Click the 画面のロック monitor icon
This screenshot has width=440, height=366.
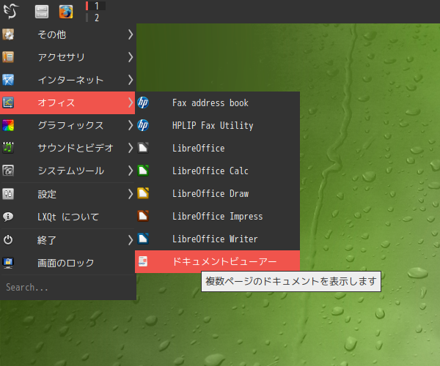8,262
